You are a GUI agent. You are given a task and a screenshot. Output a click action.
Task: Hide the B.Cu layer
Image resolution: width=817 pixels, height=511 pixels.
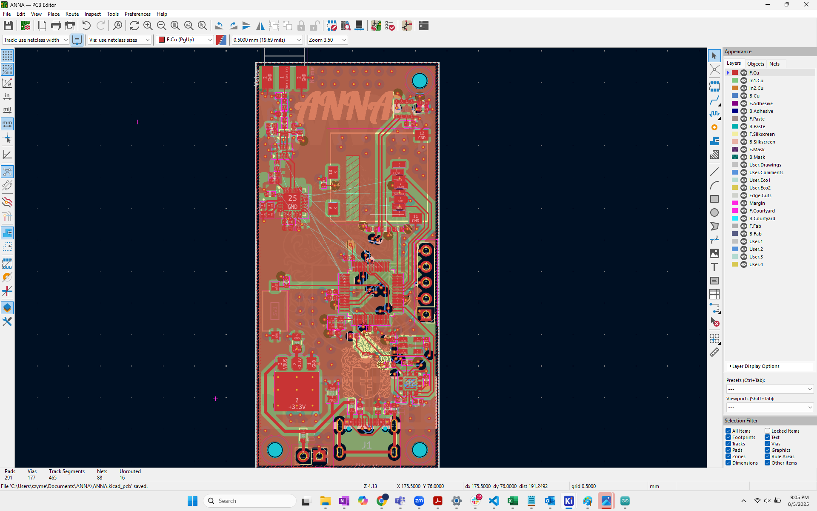point(744,96)
